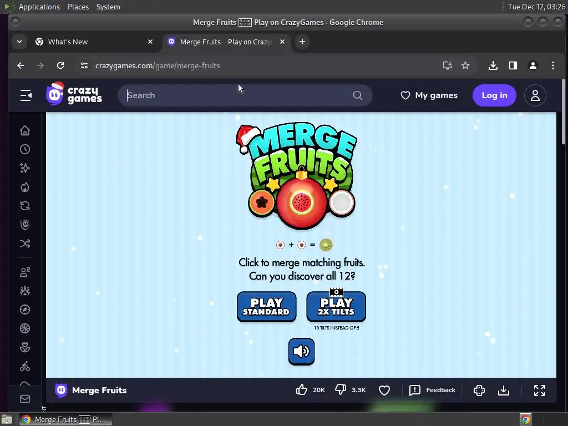Open Chrome profile menu

pyautogui.click(x=533, y=65)
